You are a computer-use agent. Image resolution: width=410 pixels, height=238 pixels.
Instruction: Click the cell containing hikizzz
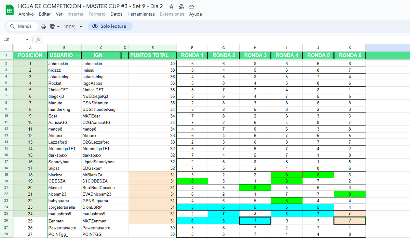tap(64, 70)
